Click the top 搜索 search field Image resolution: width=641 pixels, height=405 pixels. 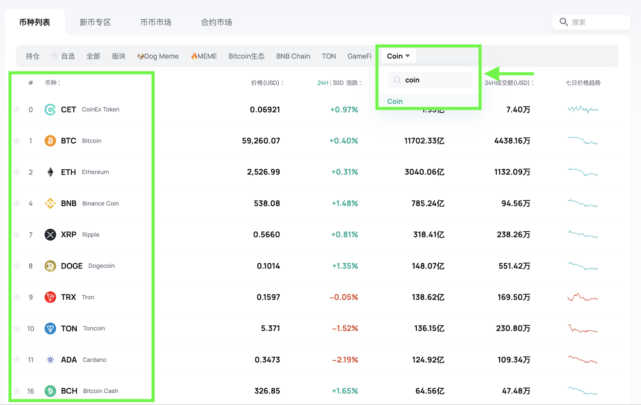(591, 22)
